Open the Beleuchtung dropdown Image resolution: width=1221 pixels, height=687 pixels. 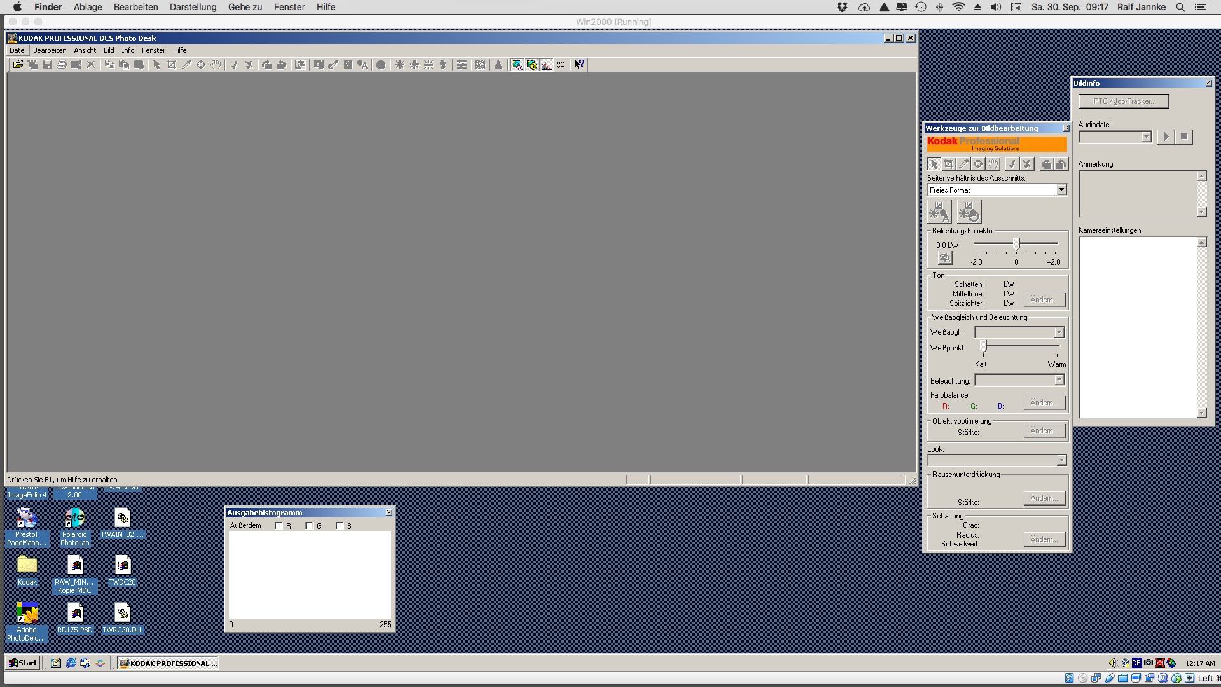pos(1059,380)
